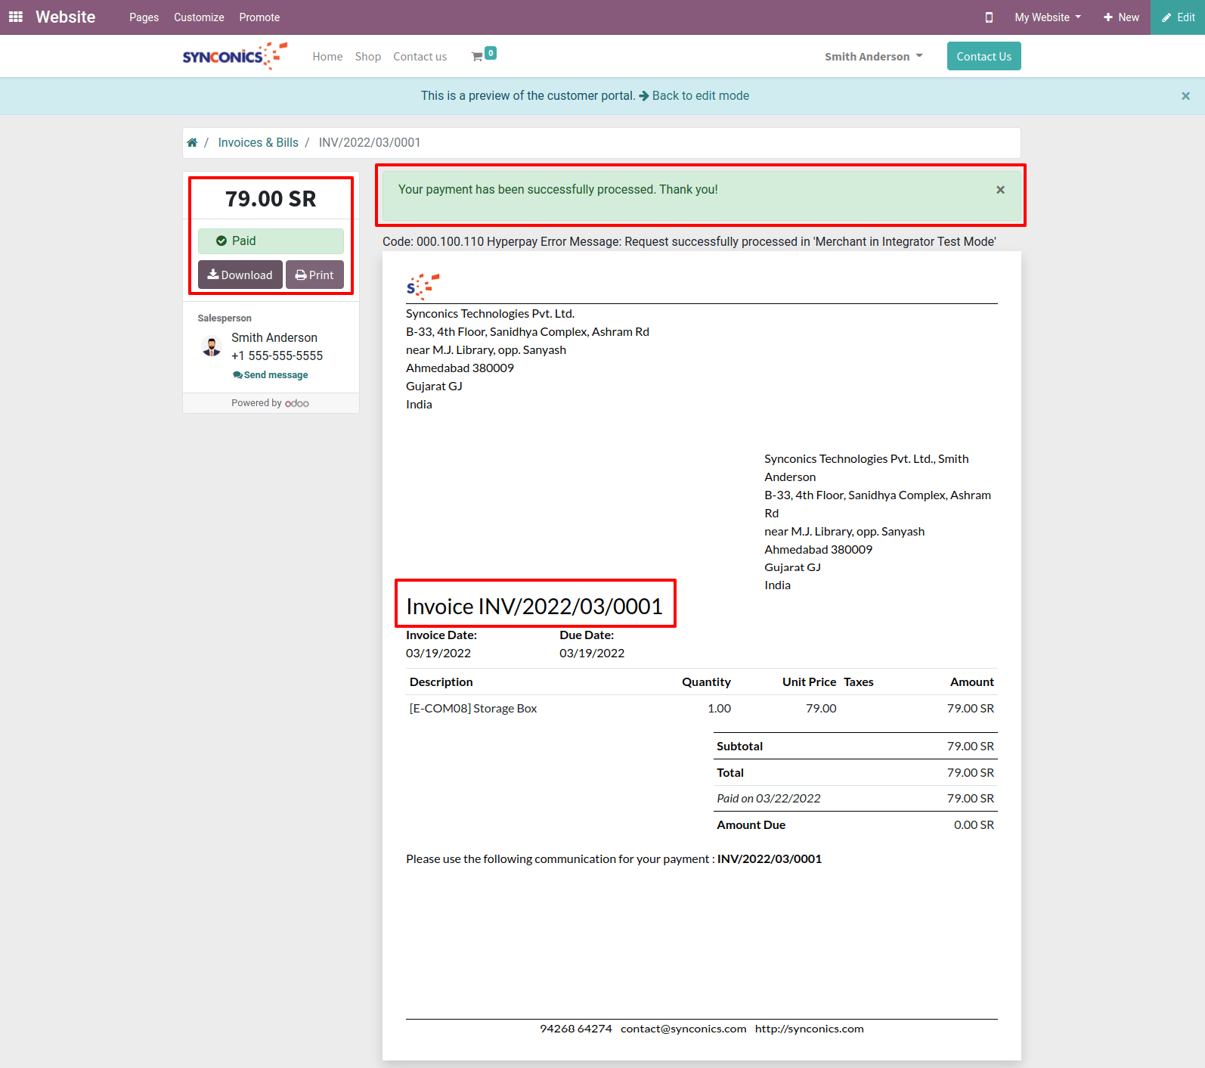This screenshot has height=1068, width=1205.
Task: Click the salesperson avatar image
Action: click(212, 347)
